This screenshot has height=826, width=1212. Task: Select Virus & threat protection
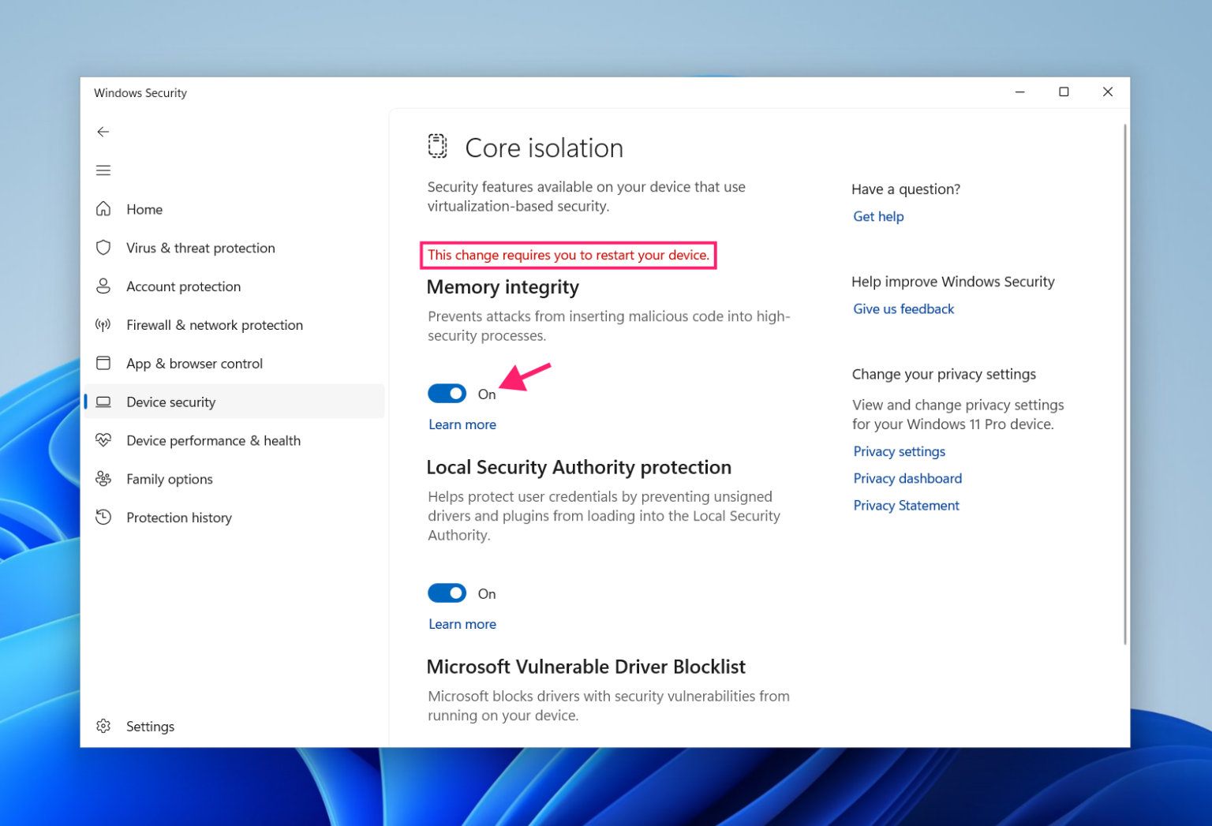[x=234, y=248]
